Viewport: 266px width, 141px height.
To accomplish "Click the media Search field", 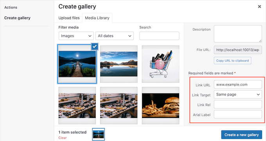I will coord(159,36).
